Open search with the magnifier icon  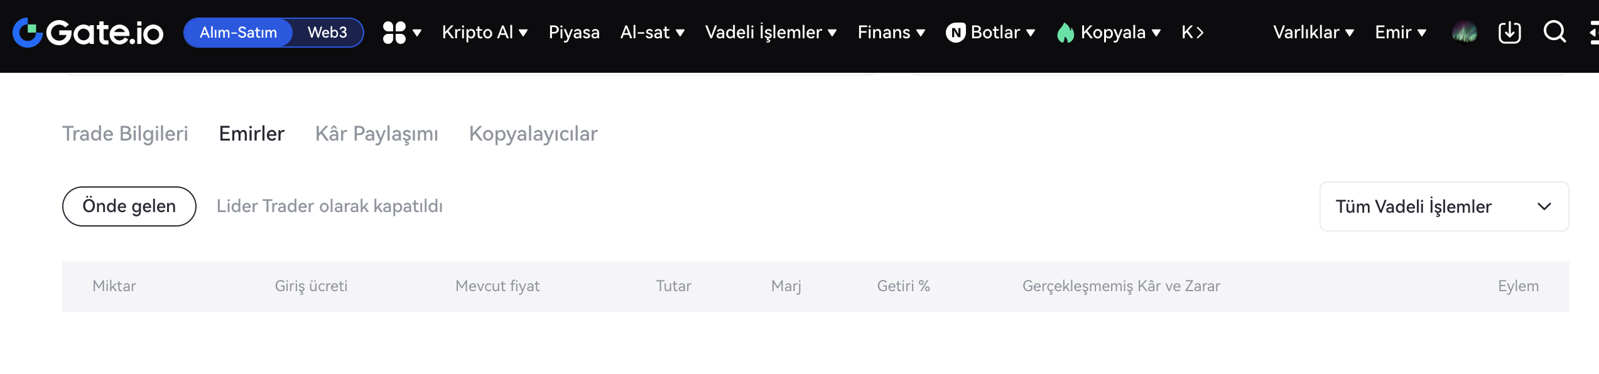[x=1555, y=31]
